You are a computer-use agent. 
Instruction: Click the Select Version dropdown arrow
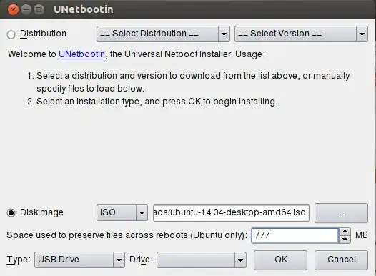coord(362,34)
